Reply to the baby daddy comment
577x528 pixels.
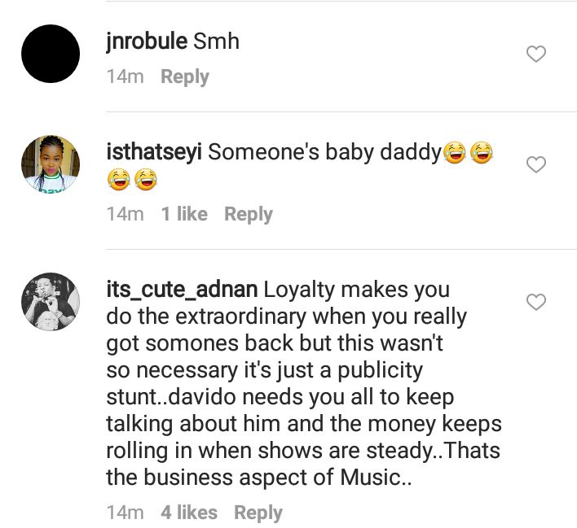(249, 214)
